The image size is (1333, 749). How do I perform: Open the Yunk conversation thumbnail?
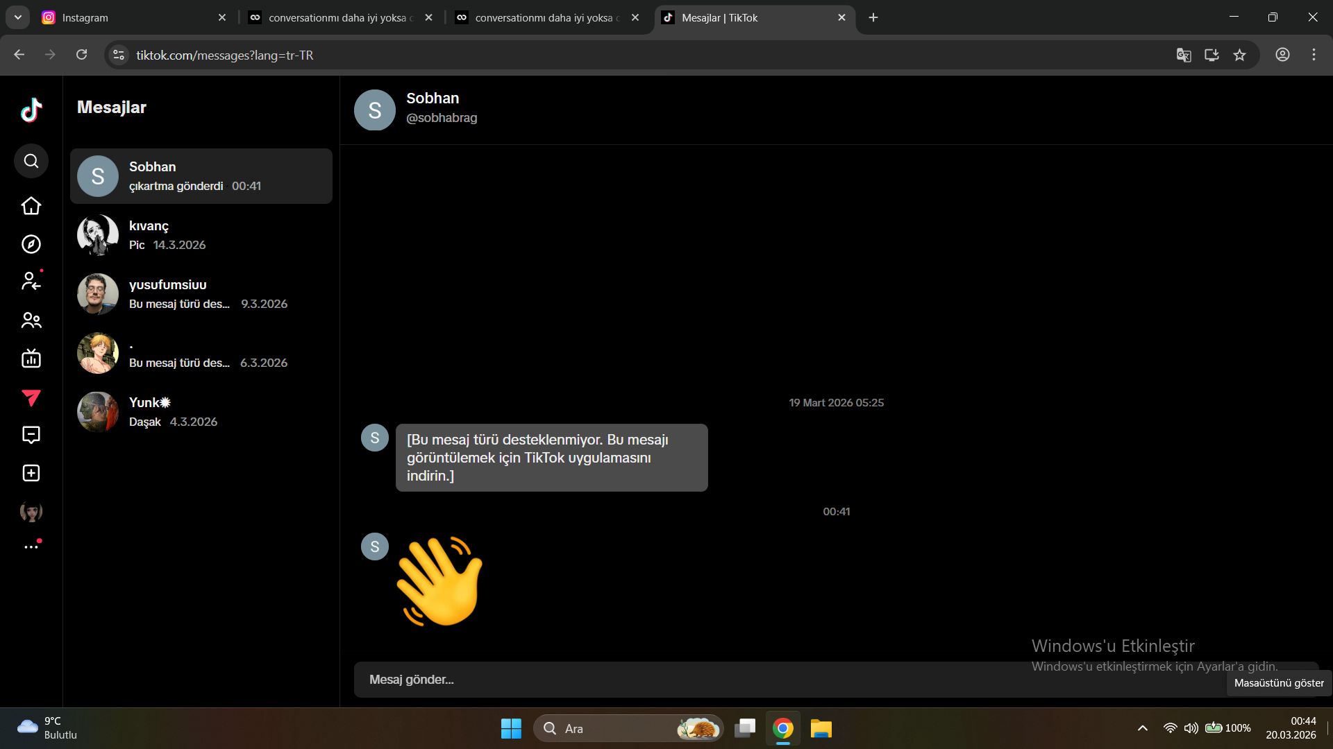(98, 412)
